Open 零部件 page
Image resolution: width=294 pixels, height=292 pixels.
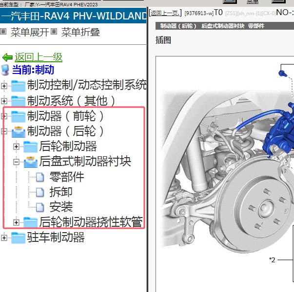click(67, 177)
